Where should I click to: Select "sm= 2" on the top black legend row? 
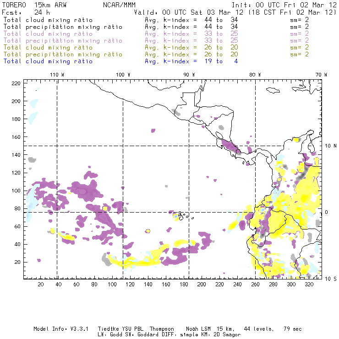click(299, 20)
